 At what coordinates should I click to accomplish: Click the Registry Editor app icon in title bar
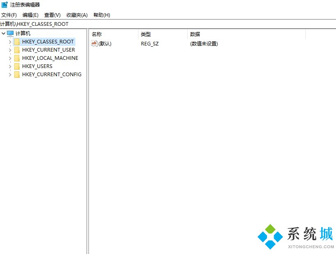(5, 5)
